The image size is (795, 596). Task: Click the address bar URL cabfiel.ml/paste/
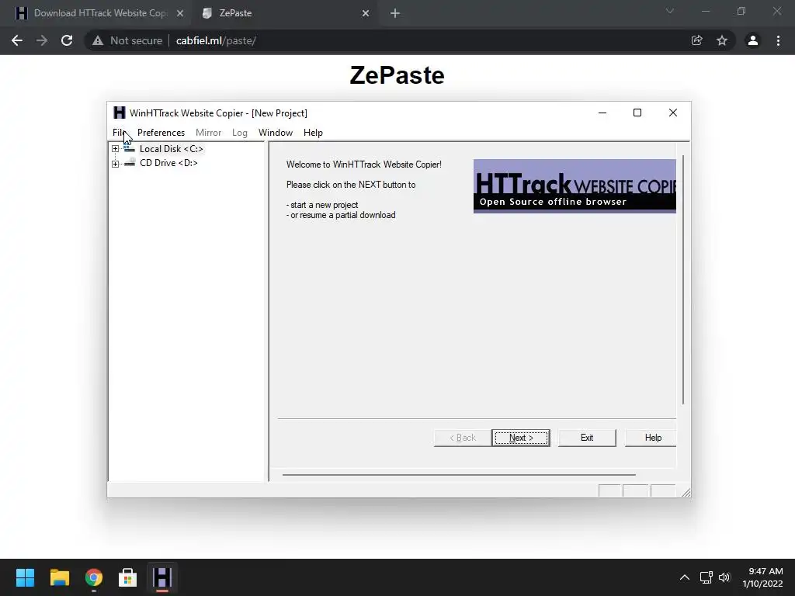pyautogui.click(x=216, y=40)
